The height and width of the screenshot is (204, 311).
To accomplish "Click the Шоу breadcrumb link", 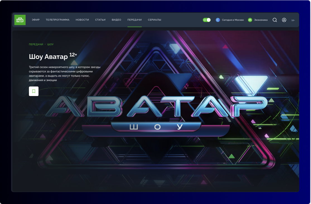I will [50, 44].
